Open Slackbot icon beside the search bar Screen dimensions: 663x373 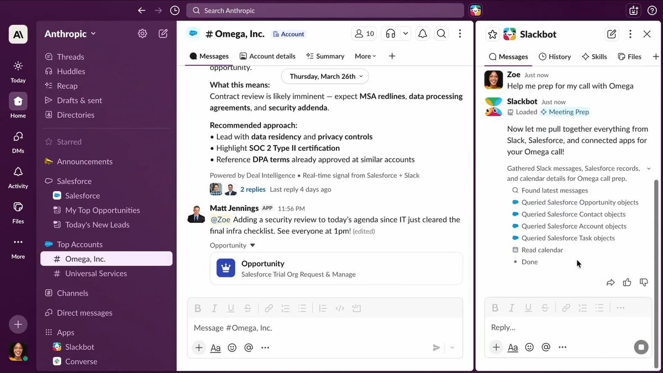point(475,10)
